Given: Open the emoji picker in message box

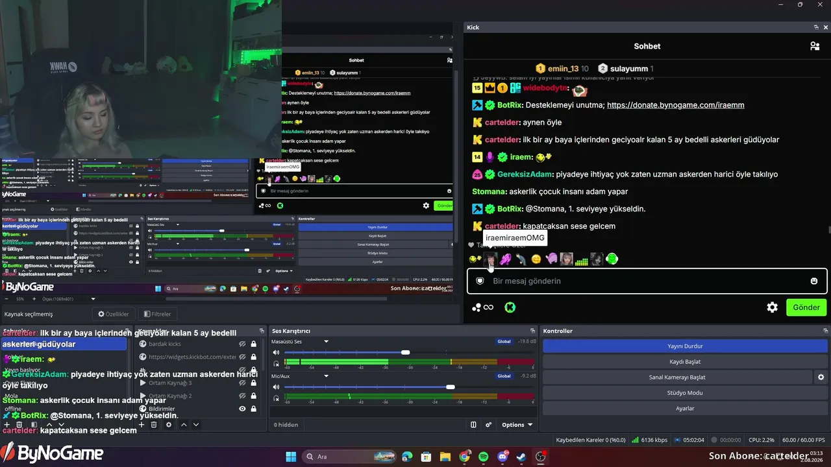Looking at the screenshot, I should coord(814,281).
